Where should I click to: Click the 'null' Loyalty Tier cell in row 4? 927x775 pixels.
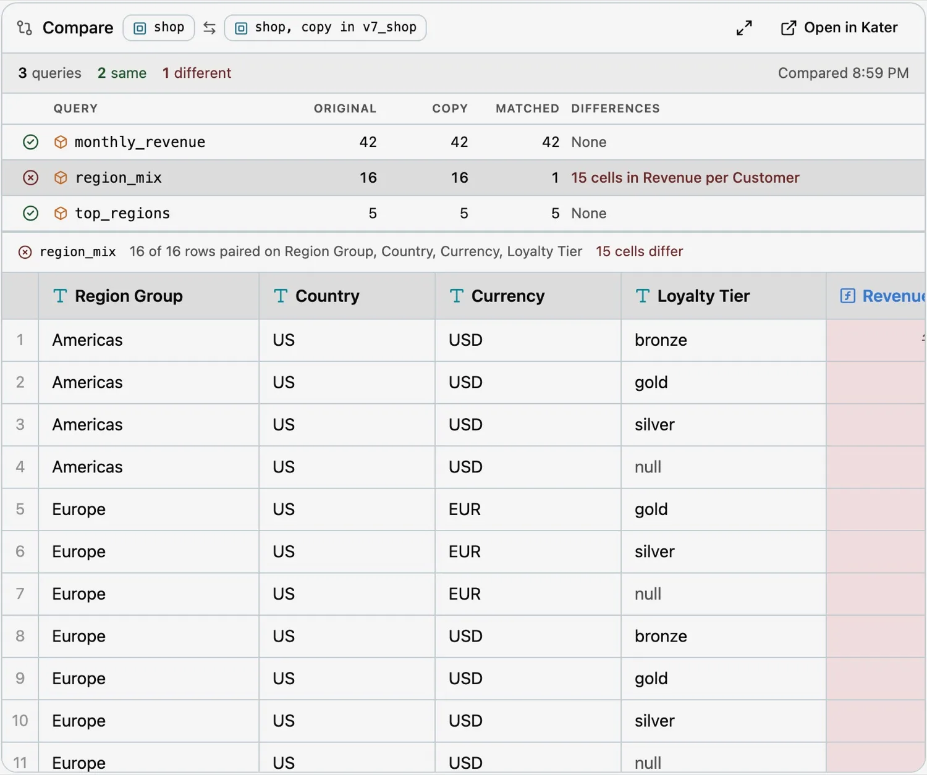pyautogui.click(x=724, y=467)
